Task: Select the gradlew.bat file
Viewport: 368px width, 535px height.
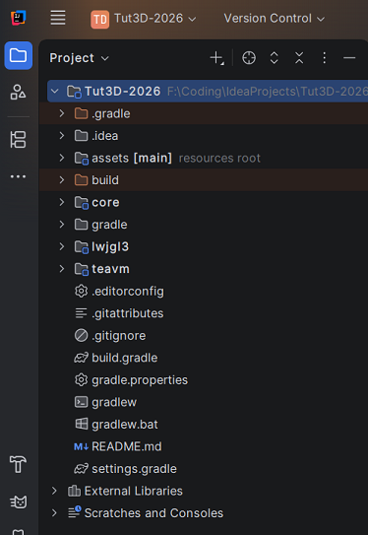Action: click(x=116, y=424)
